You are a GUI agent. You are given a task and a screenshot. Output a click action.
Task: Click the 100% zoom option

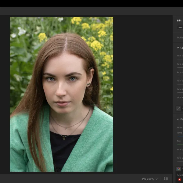(x=150, y=179)
